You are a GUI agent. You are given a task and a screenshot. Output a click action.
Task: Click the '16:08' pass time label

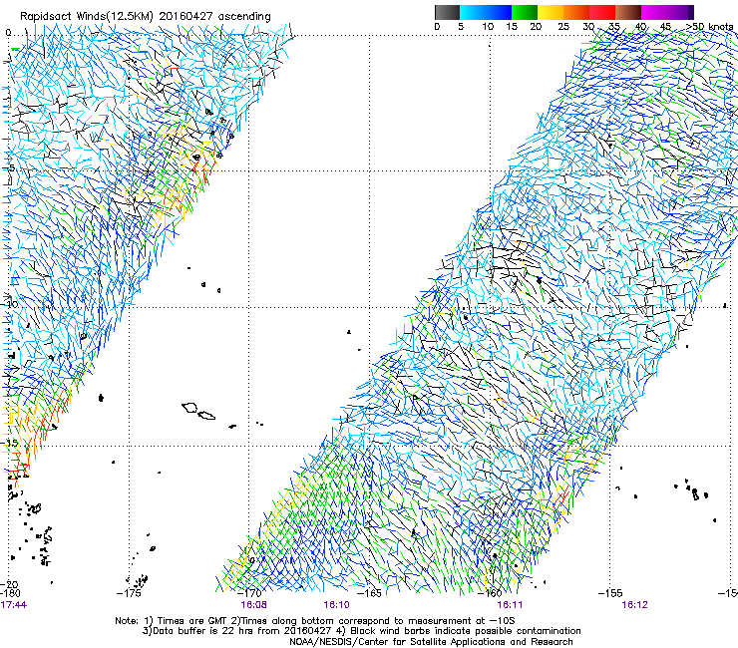[x=253, y=605]
